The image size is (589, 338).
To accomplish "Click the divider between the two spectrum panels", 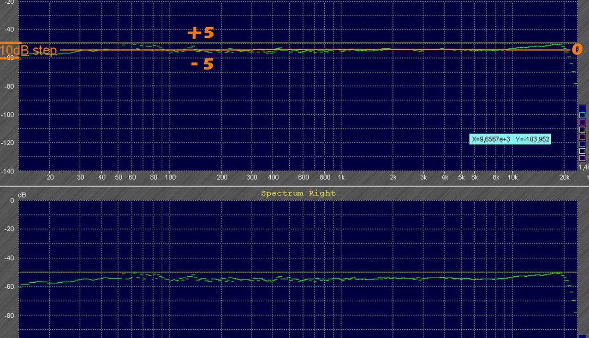I will pyautogui.click(x=294, y=186).
